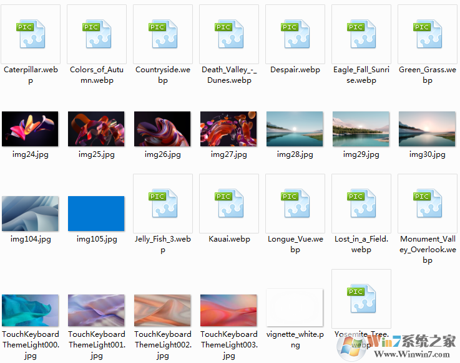Click the file name 'TouchKeyboardThemeLight002.jpg'

(x=163, y=345)
